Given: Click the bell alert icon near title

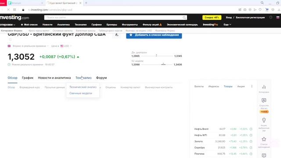Looking at the screenshot, I should [x=117, y=35].
